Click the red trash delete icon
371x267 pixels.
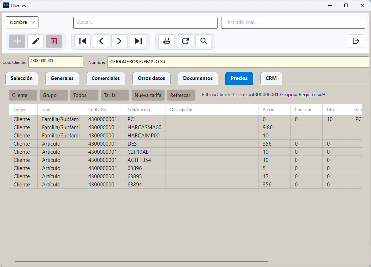[x=54, y=41]
